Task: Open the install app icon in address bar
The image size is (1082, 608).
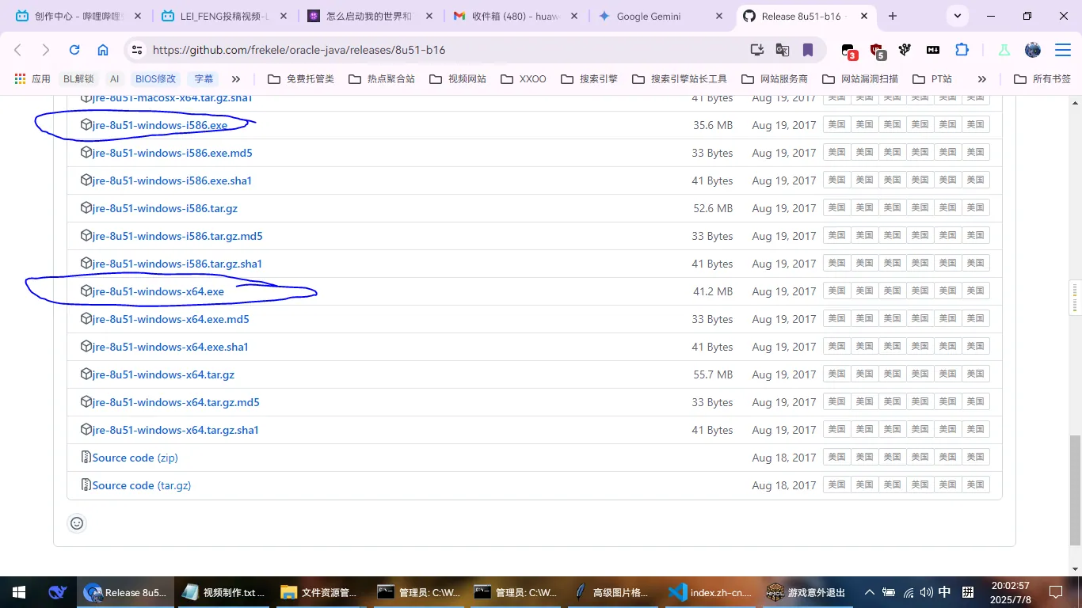Action: point(757,50)
